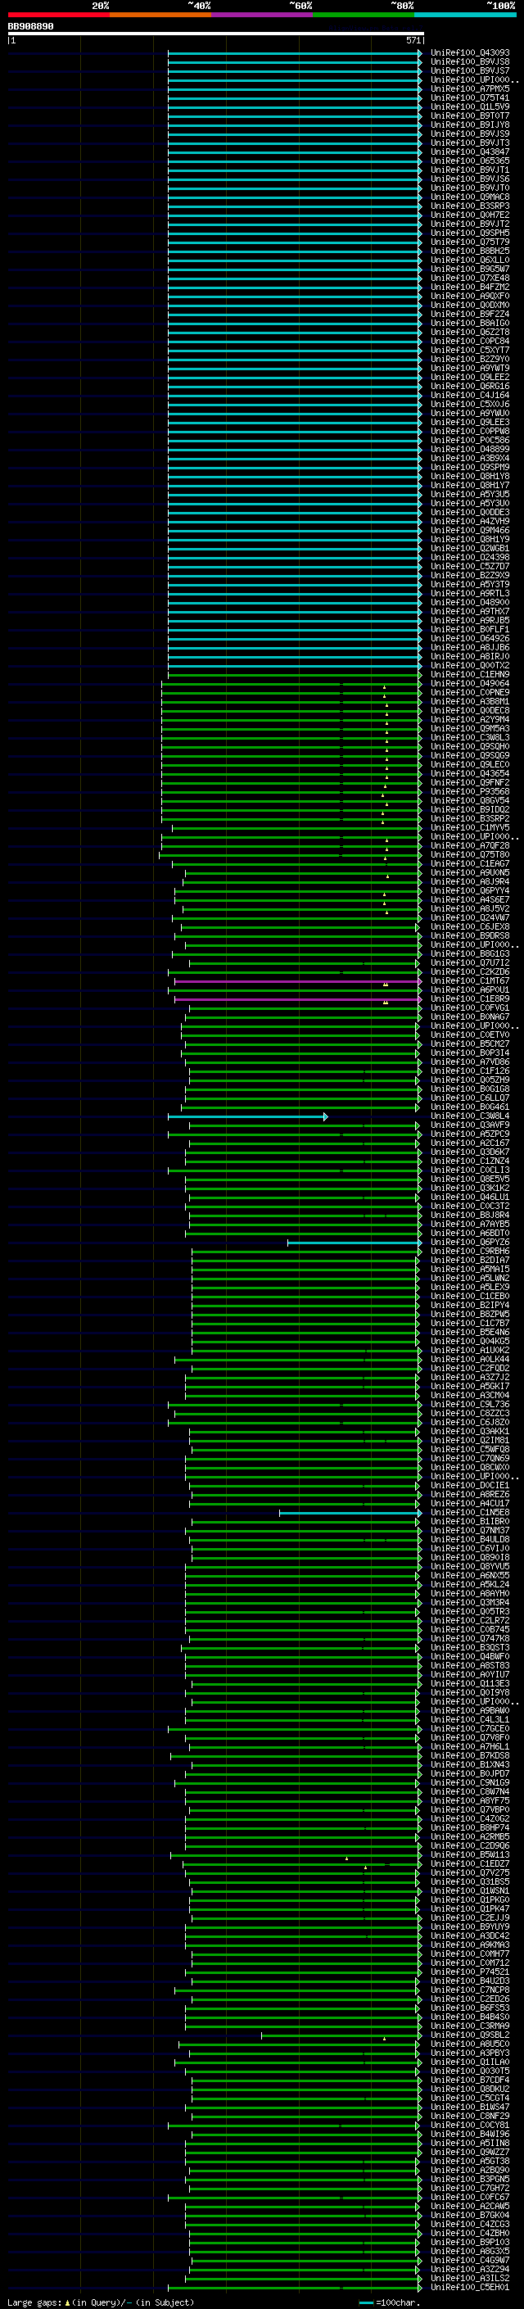Select hit UniRef100_B2DIA7

click(x=470, y=1260)
